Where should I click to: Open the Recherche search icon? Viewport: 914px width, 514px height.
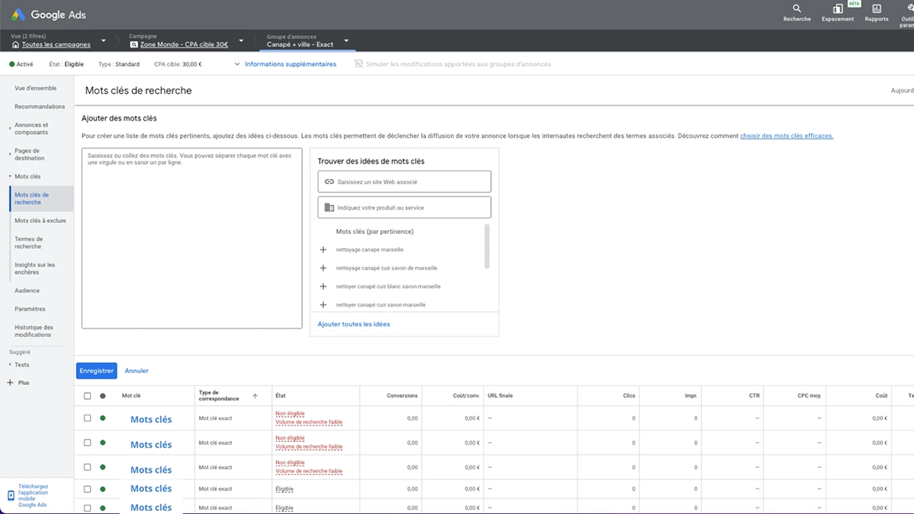pos(797,8)
